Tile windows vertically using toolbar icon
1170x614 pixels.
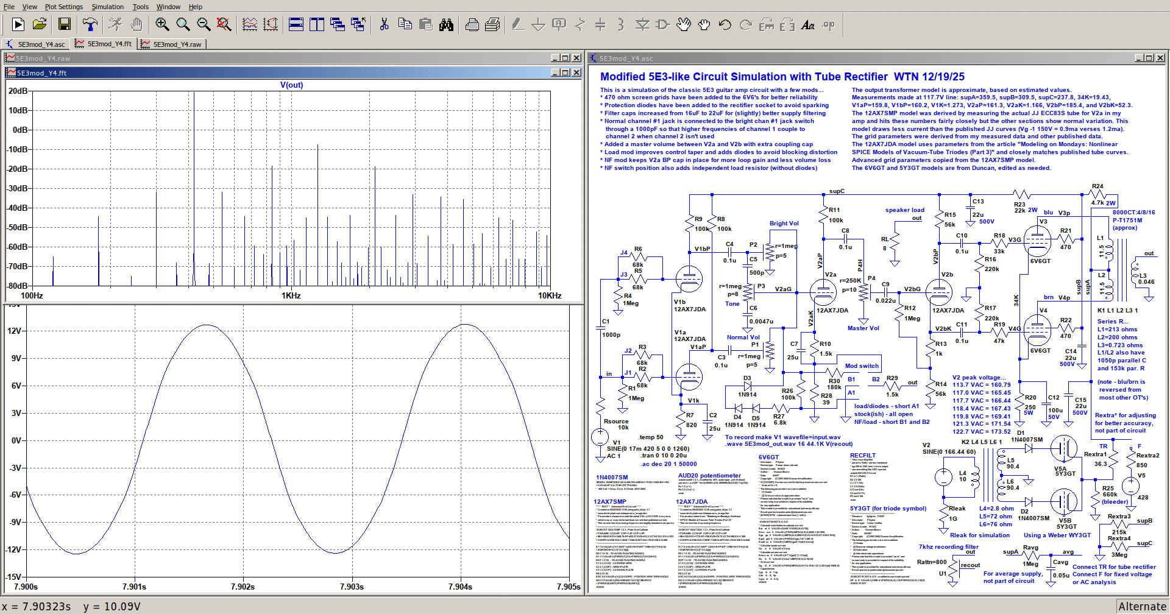(317, 24)
